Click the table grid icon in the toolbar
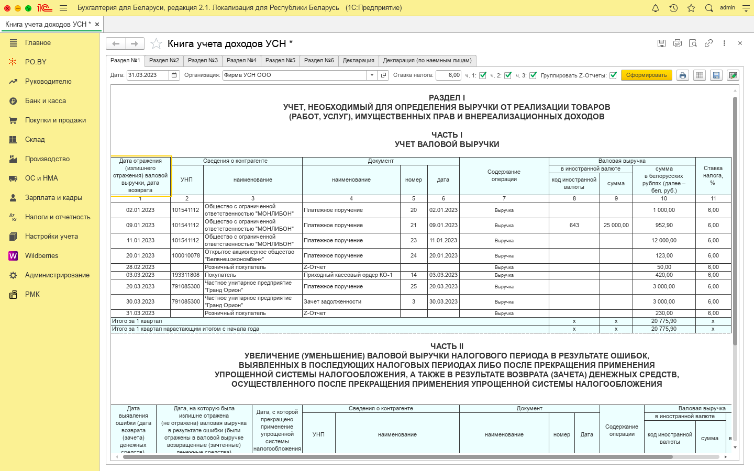Image resolution: width=754 pixels, height=471 pixels. 699,75
